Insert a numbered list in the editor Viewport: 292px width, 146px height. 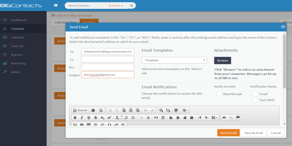(x=126, y=118)
